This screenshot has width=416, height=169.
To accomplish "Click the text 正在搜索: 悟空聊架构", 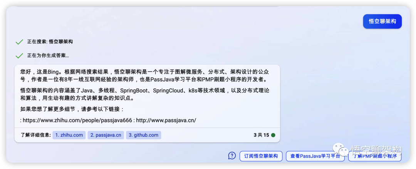I will click(50, 42).
